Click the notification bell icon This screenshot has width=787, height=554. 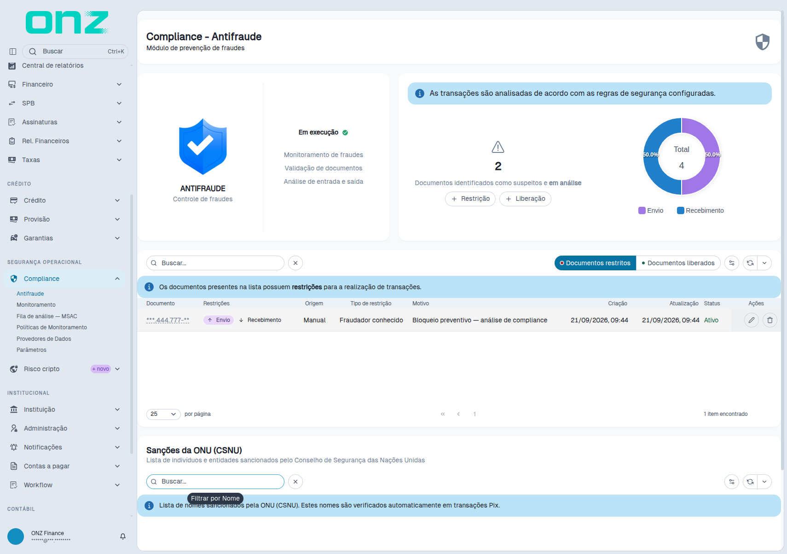click(123, 537)
